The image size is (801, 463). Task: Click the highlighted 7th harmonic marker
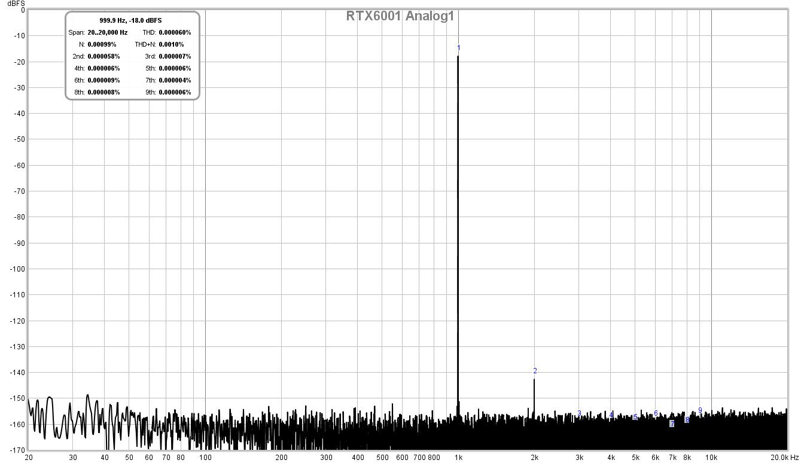coord(672,424)
